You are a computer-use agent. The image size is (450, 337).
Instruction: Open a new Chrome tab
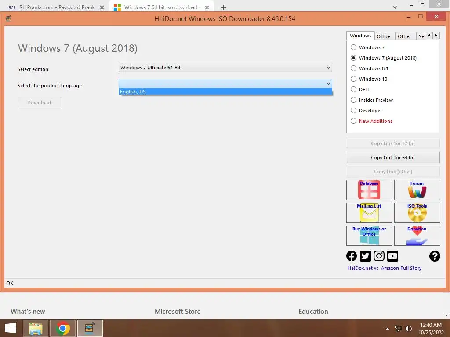pyautogui.click(x=224, y=7)
